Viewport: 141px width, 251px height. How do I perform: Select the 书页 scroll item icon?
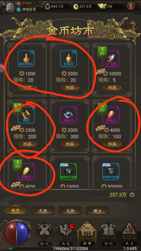pyautogui.click(x=26, y=115)
